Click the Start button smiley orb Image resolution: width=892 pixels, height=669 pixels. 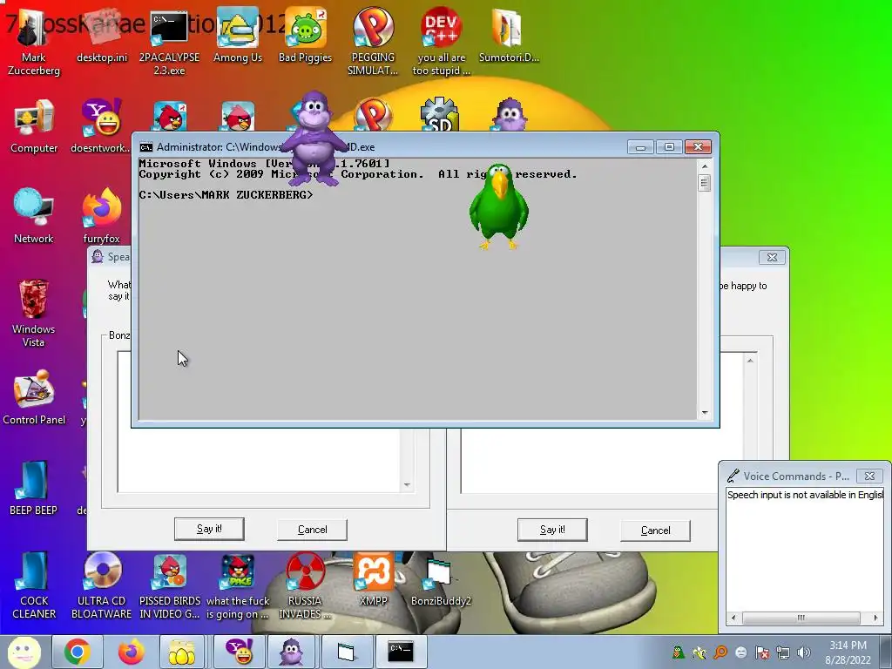24,652
